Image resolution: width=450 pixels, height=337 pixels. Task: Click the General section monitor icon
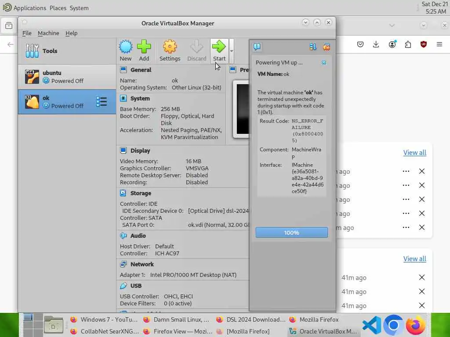click(x=123, y=70)
